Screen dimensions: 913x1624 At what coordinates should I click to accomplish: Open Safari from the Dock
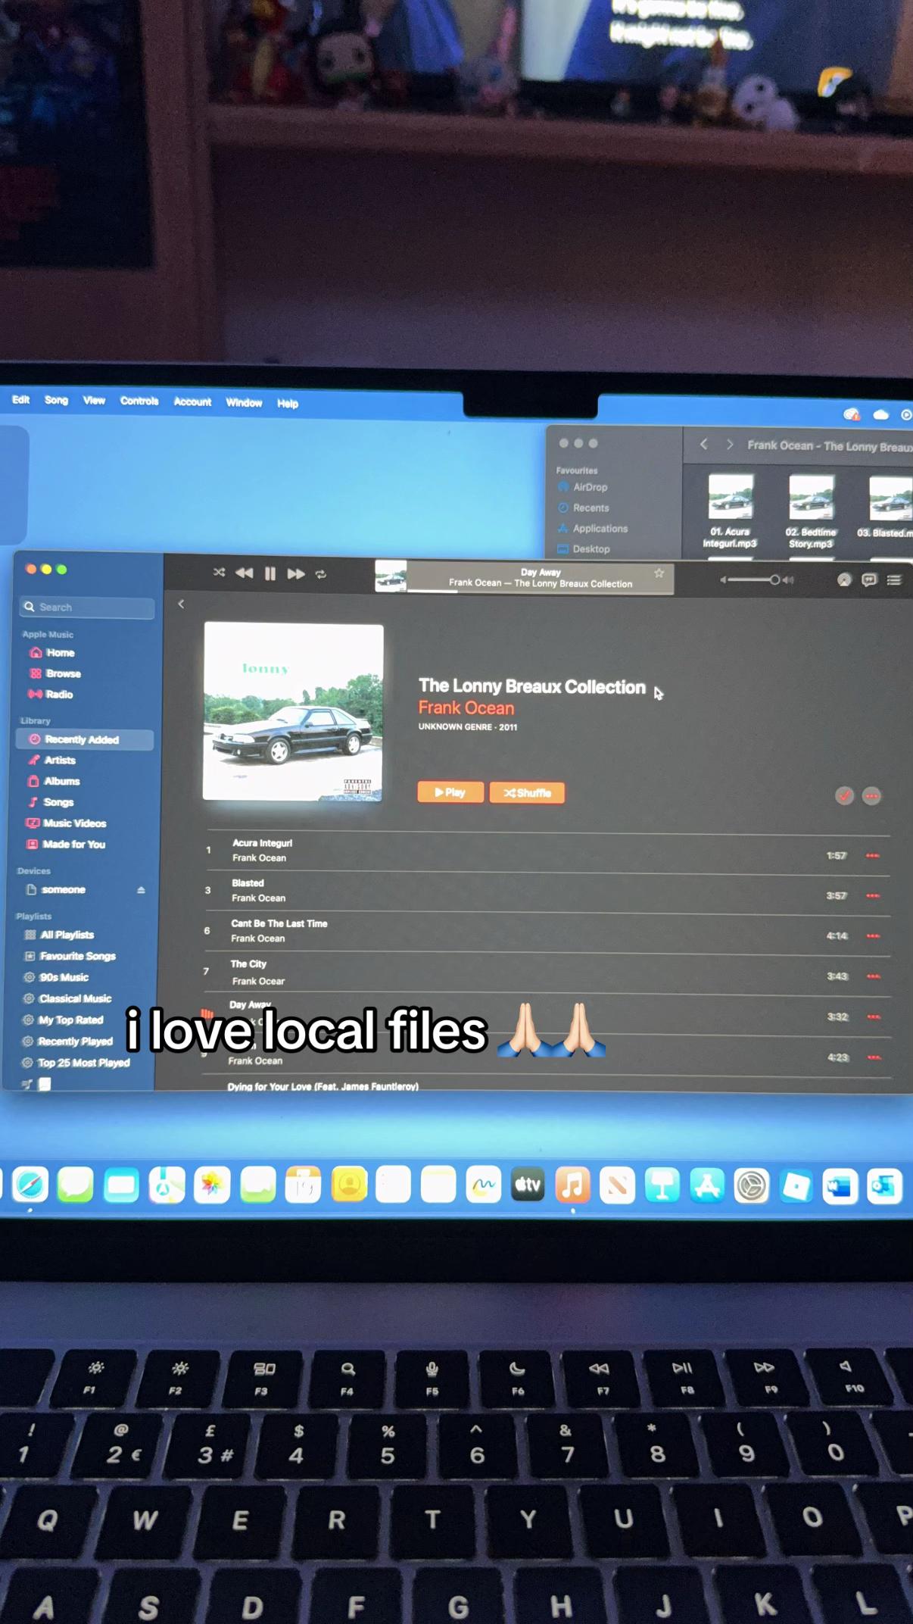30,1184
